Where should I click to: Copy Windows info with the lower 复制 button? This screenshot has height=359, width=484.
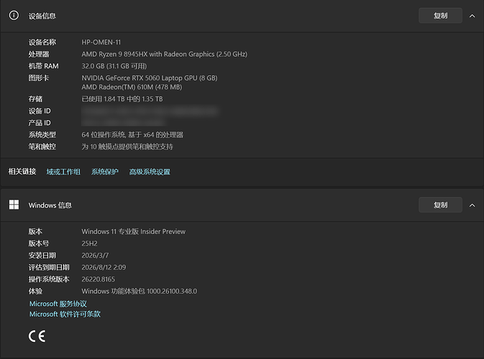440,205
